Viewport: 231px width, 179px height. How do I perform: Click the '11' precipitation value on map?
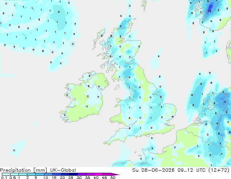(225, 102)
